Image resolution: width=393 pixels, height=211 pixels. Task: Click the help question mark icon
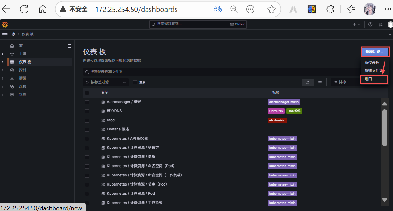pos(370,24)
